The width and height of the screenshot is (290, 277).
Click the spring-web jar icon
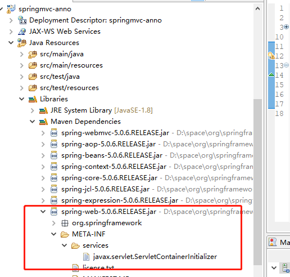click(54, 212)
